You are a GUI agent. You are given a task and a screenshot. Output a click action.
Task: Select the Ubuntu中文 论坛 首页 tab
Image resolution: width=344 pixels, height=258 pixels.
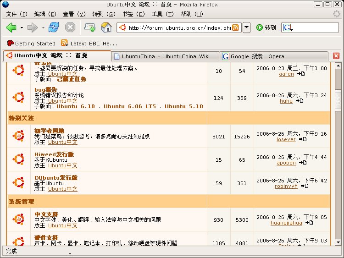coord(57,55)
